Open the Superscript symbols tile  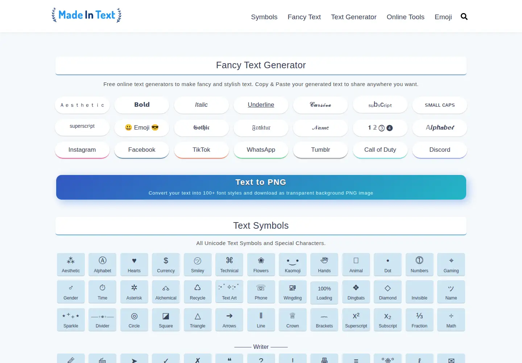356,320
